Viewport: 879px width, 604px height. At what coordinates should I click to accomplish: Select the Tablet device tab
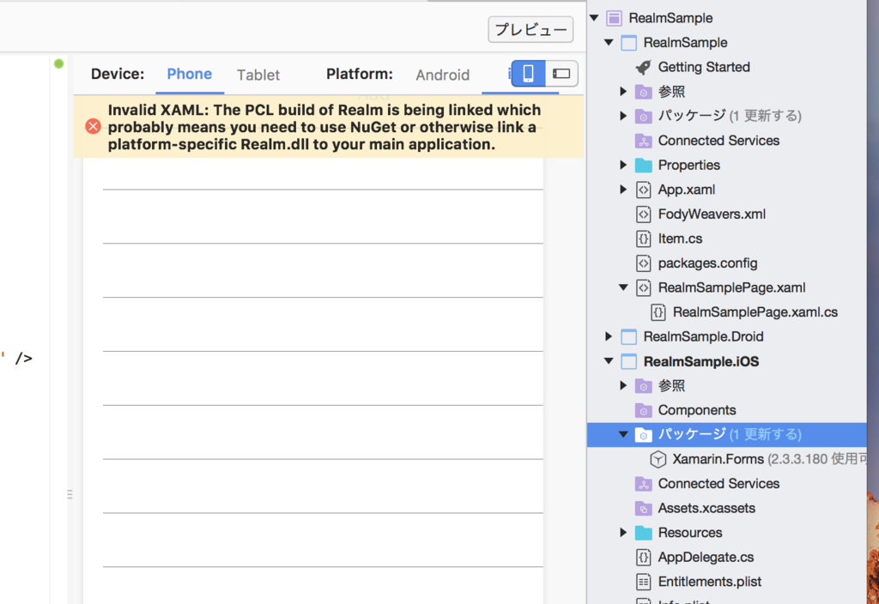tap(258, 75)
